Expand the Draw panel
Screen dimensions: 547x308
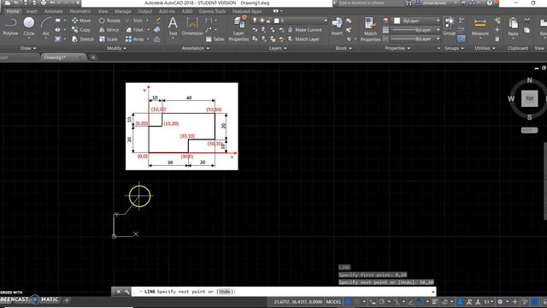coord(28,48)
